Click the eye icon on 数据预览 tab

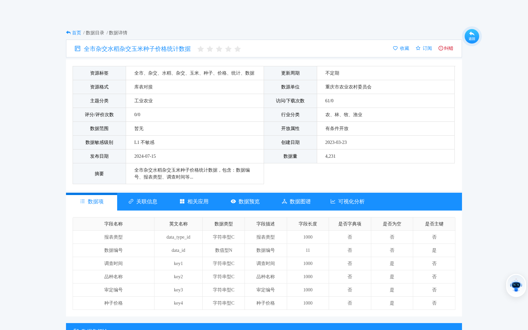coord(233,201)
